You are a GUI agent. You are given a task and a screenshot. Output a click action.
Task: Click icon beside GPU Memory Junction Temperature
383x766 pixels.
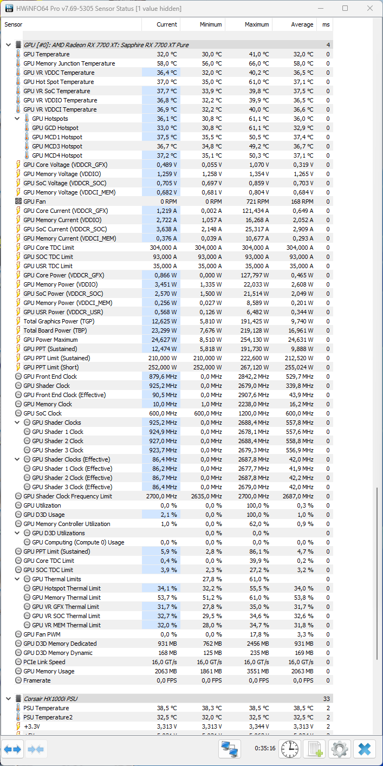[18, 63]
